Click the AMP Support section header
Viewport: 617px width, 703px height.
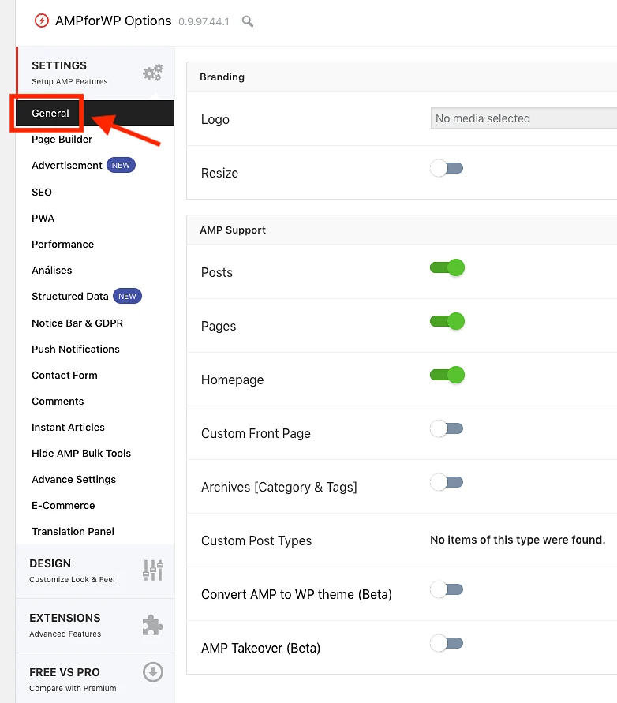(x=402, y=230)
